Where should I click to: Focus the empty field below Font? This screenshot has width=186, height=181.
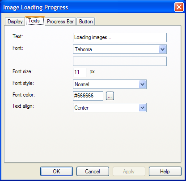click(120, 61)
